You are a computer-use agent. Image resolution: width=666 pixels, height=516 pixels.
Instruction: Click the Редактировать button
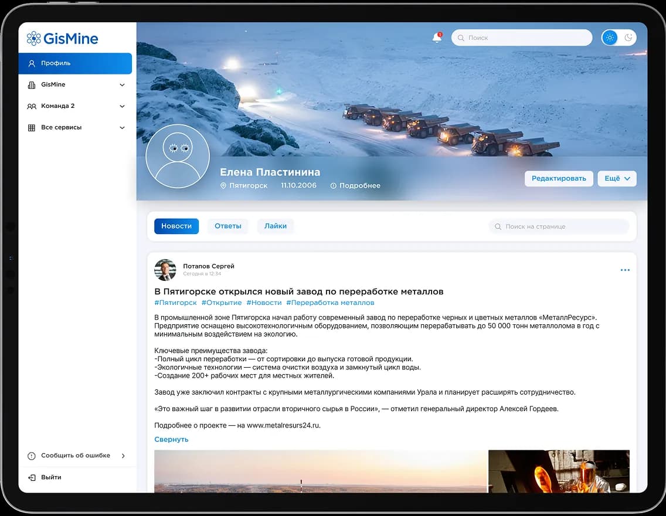tap(558, 179)
